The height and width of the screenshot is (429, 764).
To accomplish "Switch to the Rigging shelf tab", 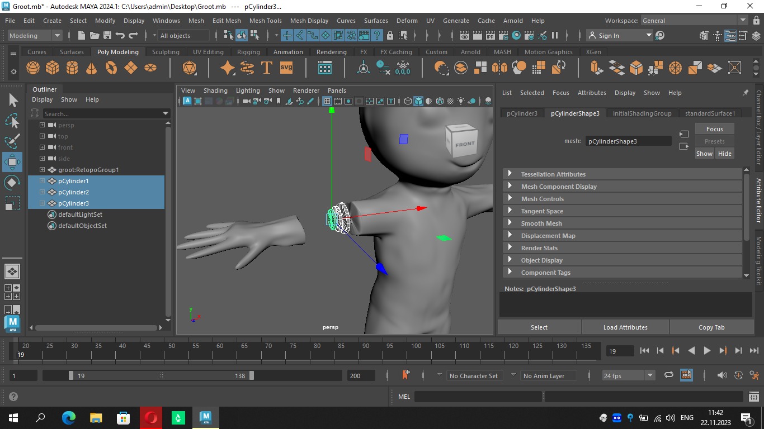I will [248, 52].
